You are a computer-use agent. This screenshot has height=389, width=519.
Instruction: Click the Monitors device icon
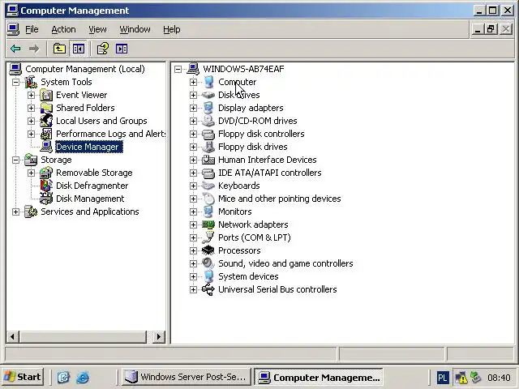[208, 212]
